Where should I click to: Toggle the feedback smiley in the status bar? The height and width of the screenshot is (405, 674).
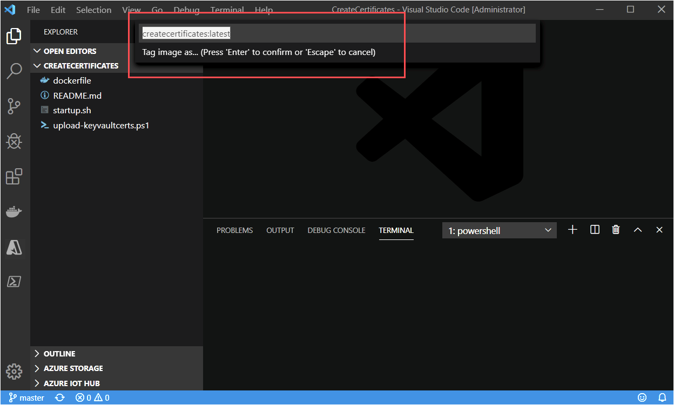pyautogui.click(x=641, y=397)
